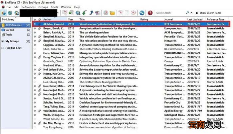The height and width of the screenshot is (134, 233).
Task: Open the Window menu
Action: (66, 7)
